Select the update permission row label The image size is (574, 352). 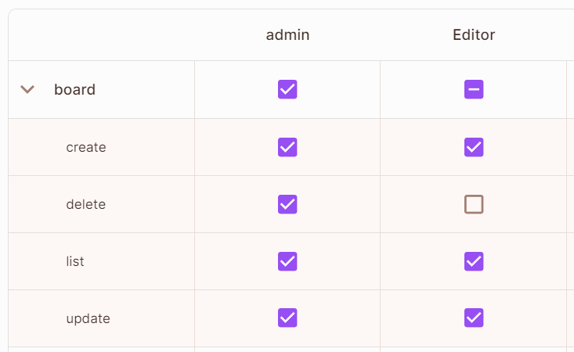click(88, 318)
